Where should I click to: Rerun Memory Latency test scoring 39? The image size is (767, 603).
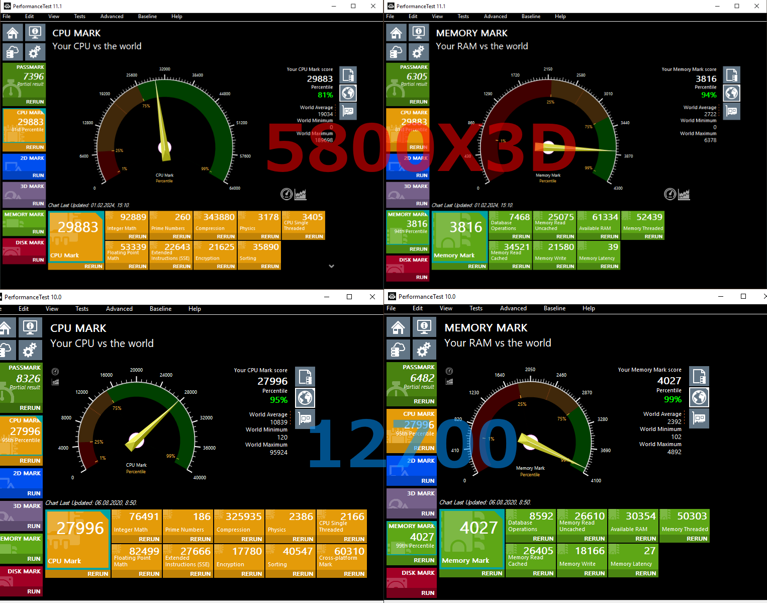(x=609, y=267)
